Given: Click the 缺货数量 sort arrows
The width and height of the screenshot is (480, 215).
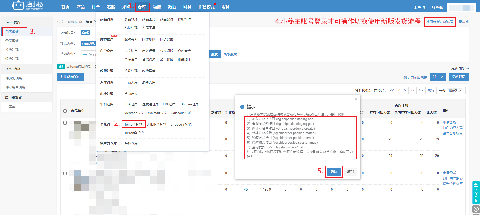Looking at the screenshot, I should click(x=226, y=112).
